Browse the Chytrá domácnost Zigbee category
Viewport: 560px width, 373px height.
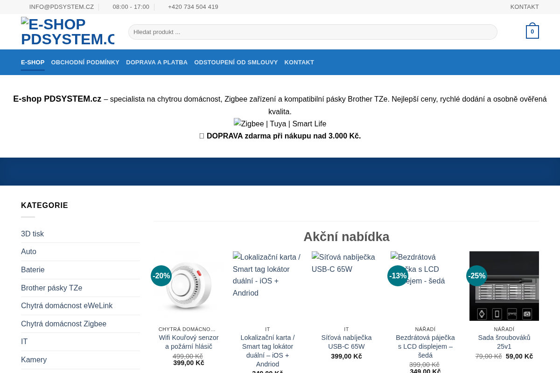63,324
